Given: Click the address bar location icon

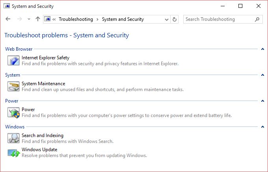Looking at the screenshot, I should click(x=47, y=19).
